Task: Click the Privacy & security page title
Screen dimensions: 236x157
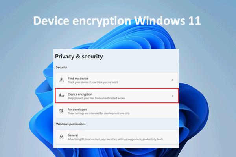Action: (79, 57)
